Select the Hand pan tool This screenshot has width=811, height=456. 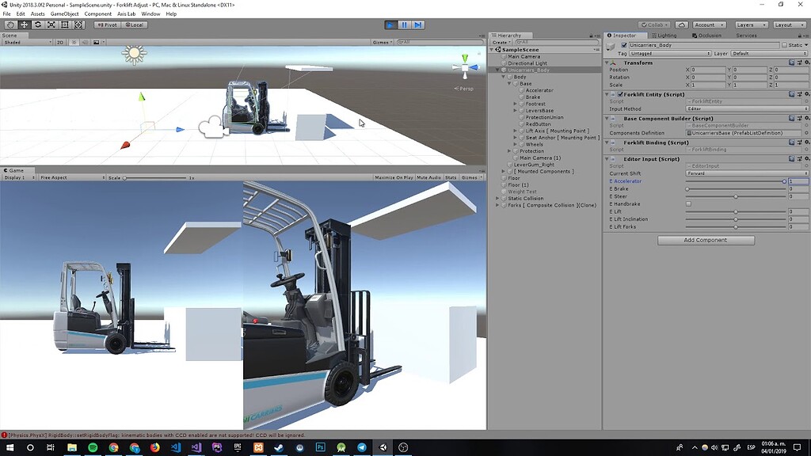tap(10, 25)
